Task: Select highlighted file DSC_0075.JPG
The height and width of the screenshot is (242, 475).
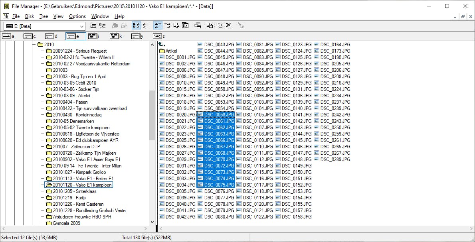Action: tap(216, 185)
